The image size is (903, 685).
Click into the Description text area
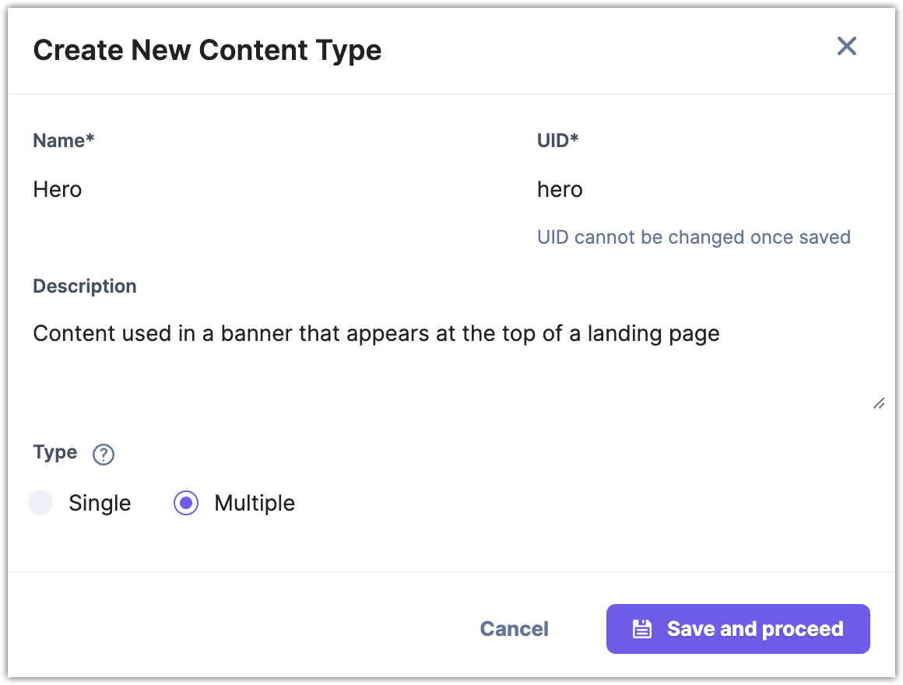coord(451,366)
